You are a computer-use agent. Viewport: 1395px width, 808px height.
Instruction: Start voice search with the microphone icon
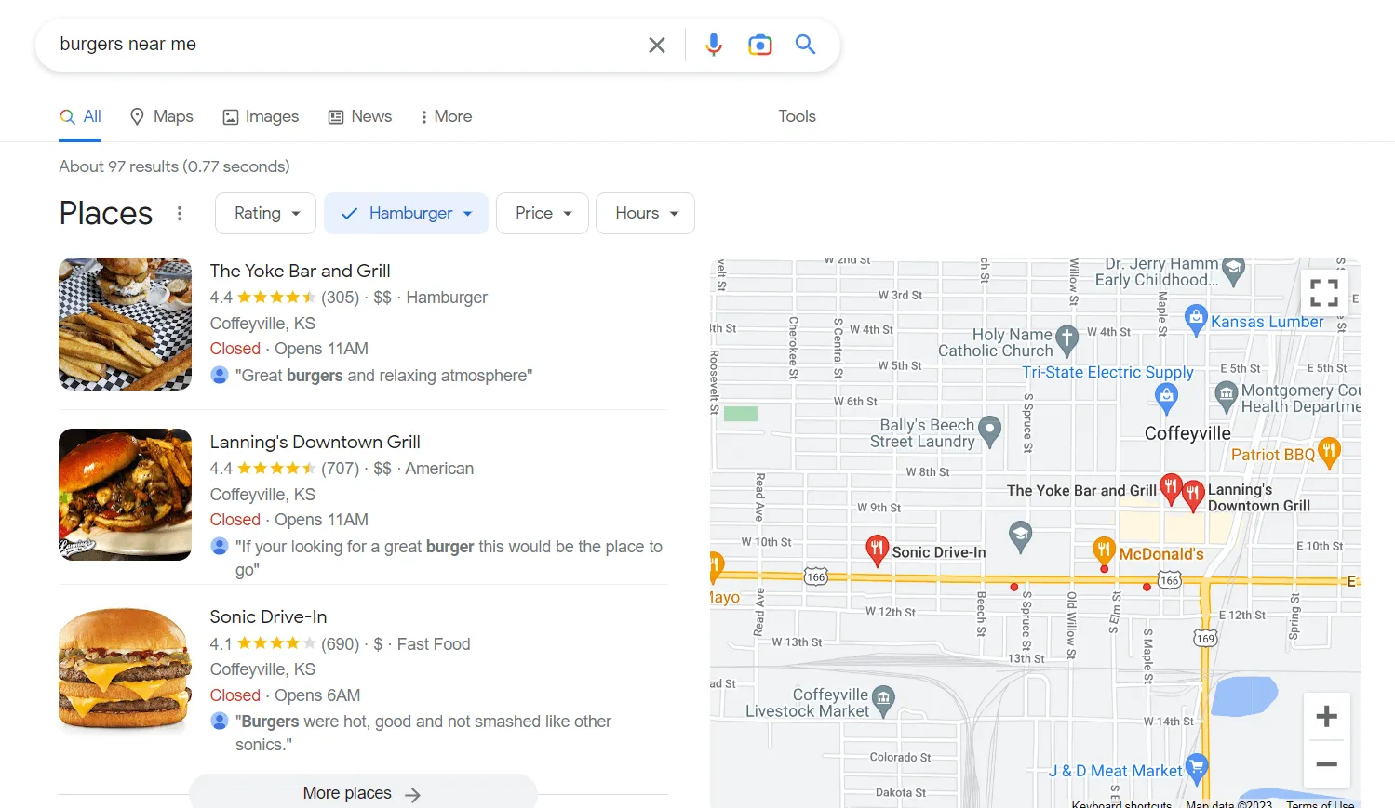[x=713, y=44]
